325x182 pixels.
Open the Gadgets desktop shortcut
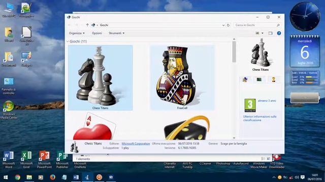26,59
